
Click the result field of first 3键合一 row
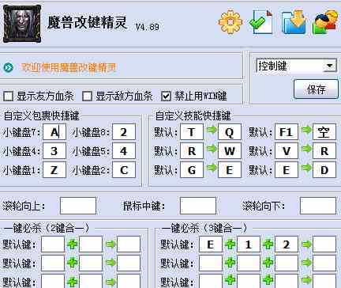(x=324, y=244)
